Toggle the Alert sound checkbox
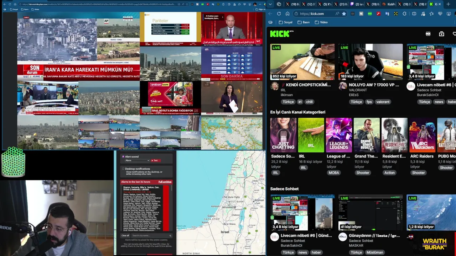 [x=123, y=156]
